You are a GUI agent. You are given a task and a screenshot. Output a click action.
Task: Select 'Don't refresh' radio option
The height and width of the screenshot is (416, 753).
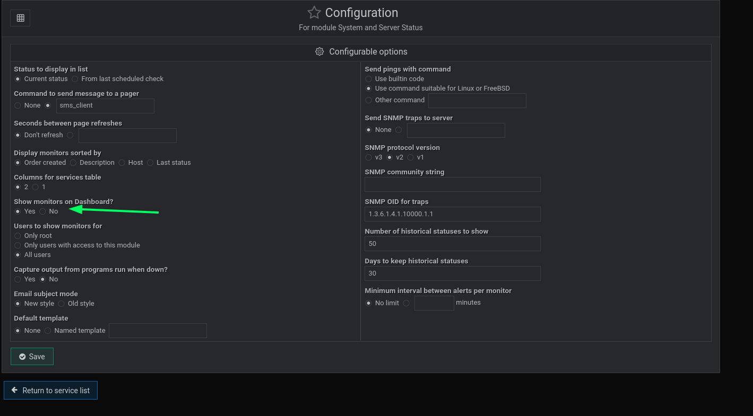pos(18,135)
